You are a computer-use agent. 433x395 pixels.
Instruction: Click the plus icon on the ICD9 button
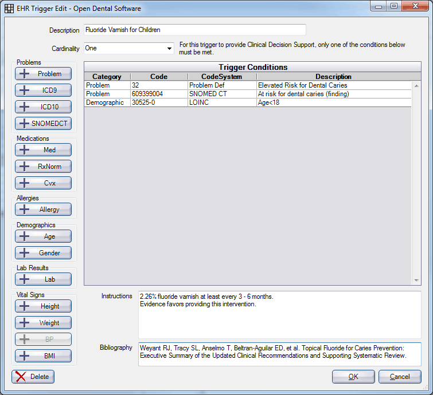click(x=25, y=90)
